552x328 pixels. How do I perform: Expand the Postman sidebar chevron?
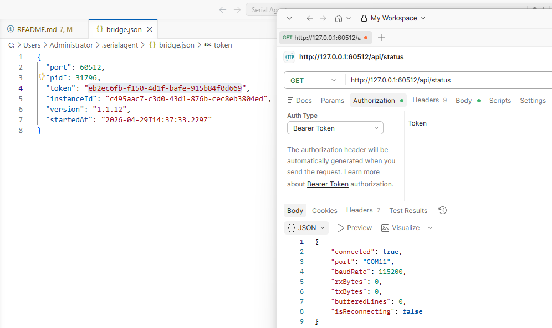289,18
